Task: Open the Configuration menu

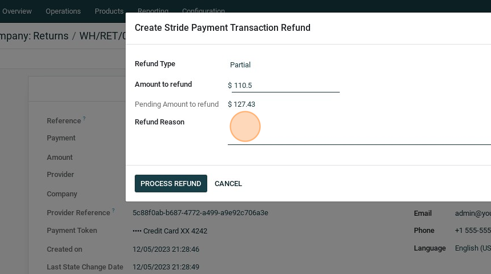Action: (x=203, y=11)
